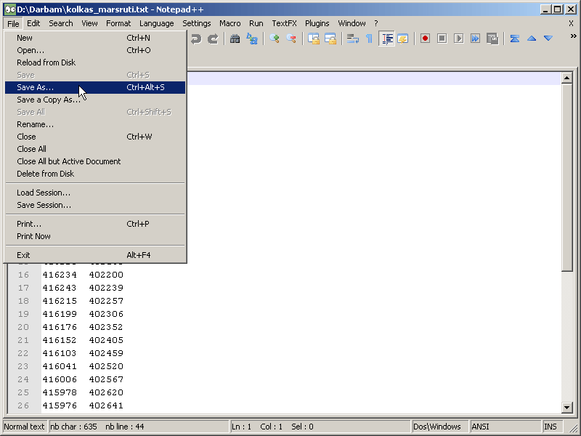
Task: Choose Load Session...
Action: point(95,193)
